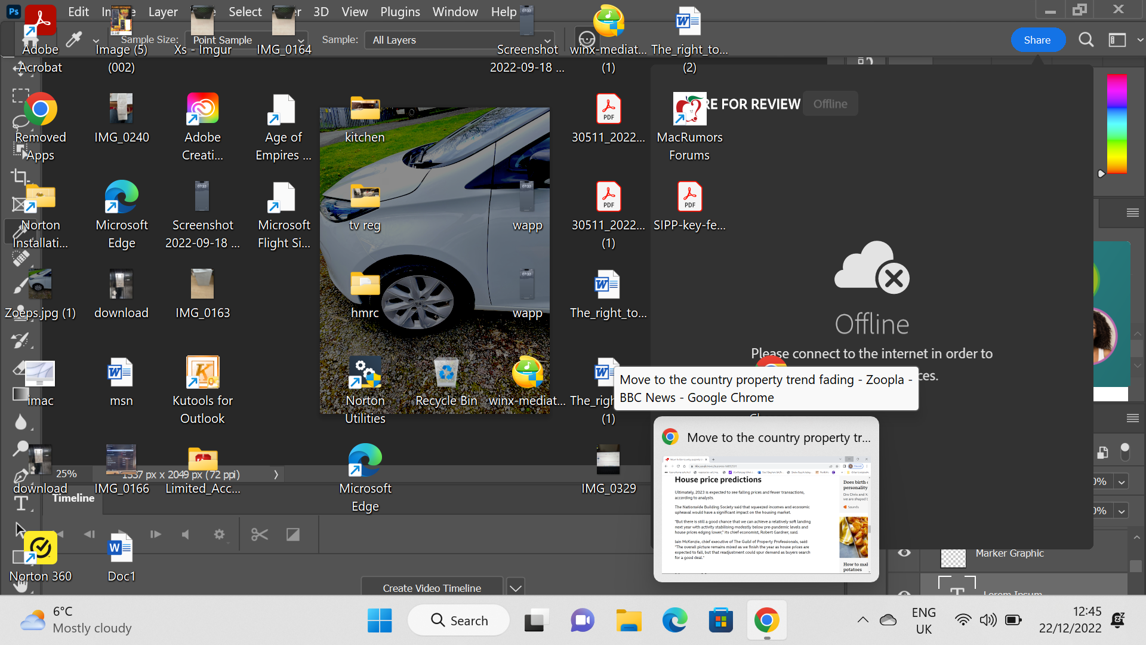Step to next frame in Timeline

pos(156,535)
